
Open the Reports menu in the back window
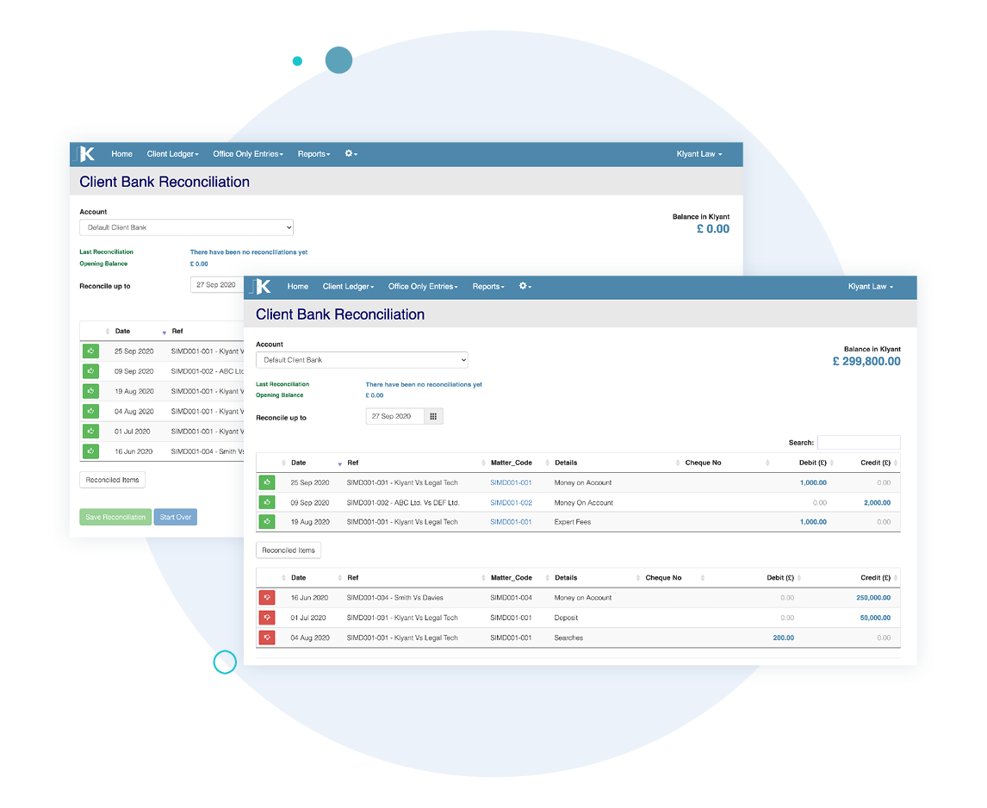pos(313,154)
